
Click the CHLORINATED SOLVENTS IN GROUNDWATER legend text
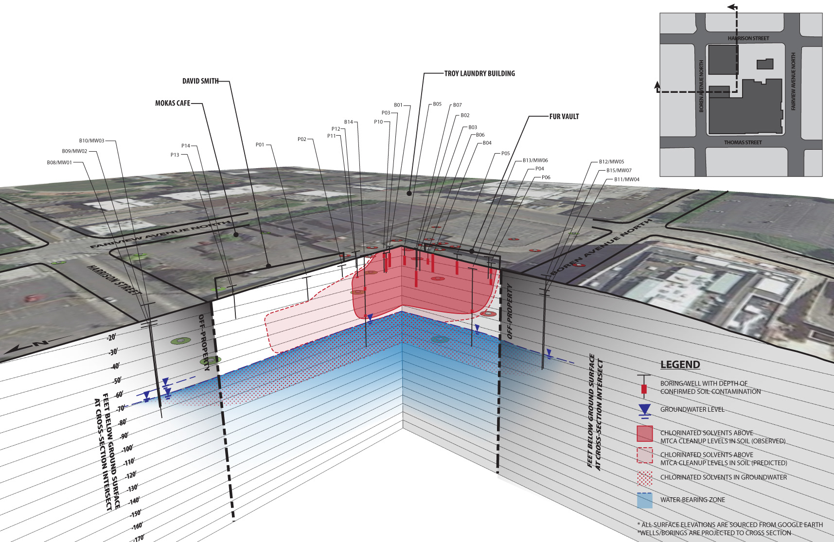724,477
